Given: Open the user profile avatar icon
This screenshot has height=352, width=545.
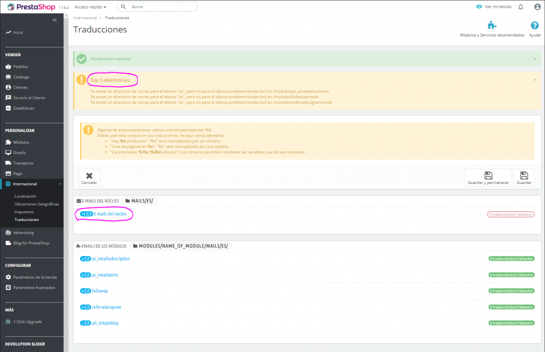Looking at the screenshot, I should coord(537,7).
